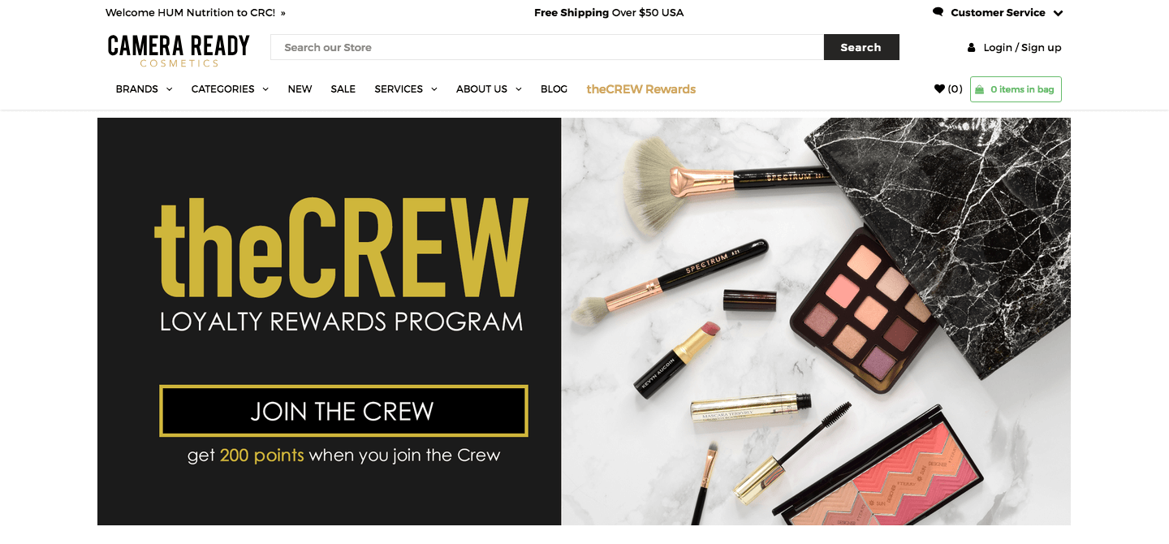
Task: Open the SERVICES dropdown
Action: [x=406, y=89]
